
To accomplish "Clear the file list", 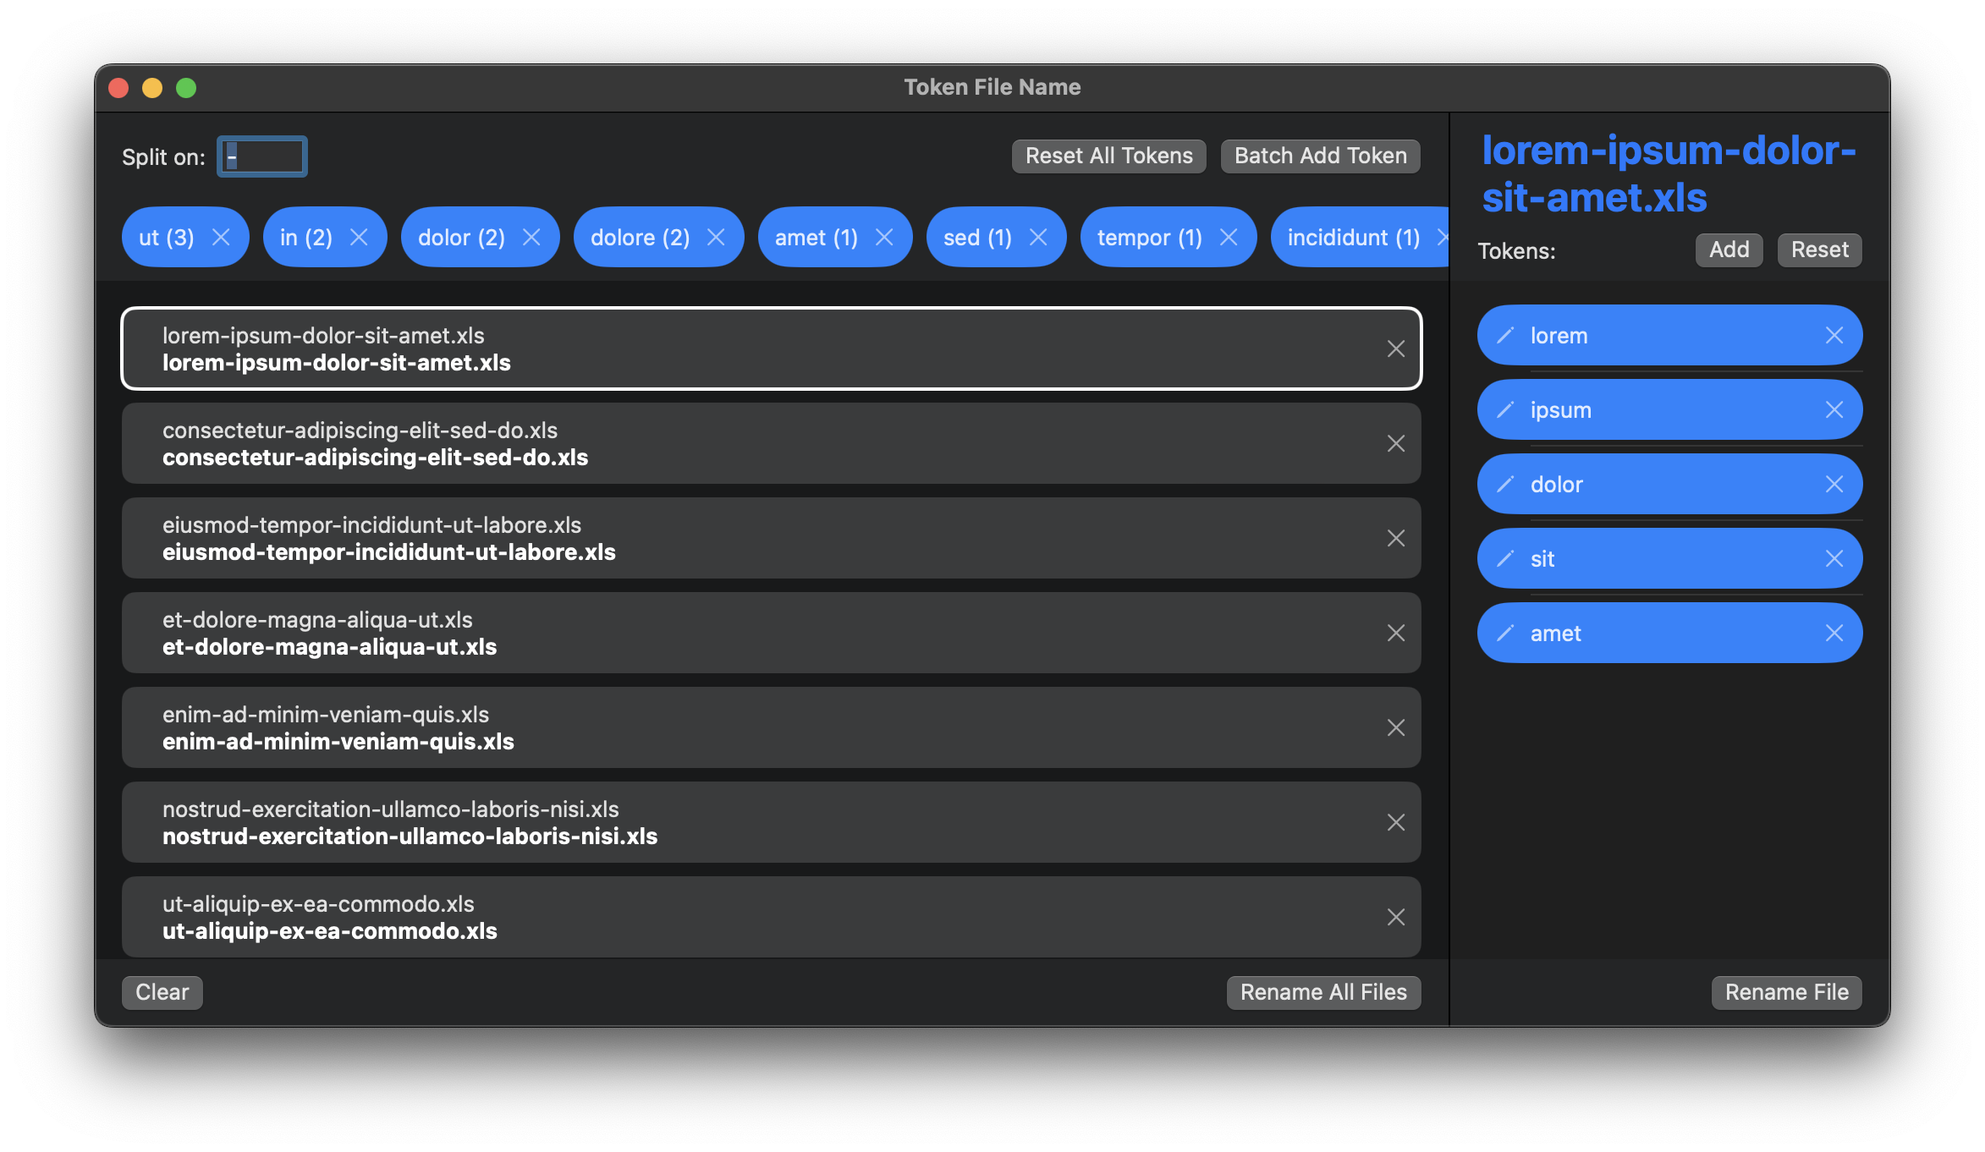I will (162, 993).
